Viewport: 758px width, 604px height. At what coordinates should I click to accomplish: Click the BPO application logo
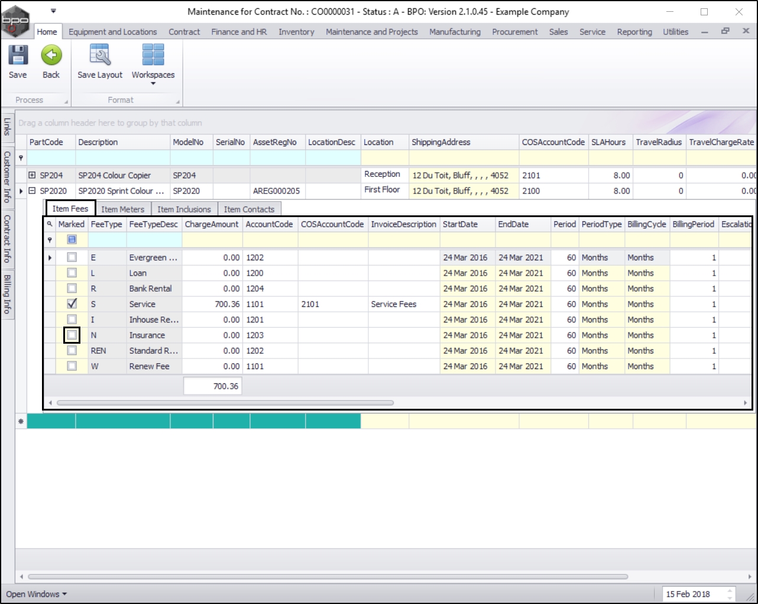[x=15, y=21]
